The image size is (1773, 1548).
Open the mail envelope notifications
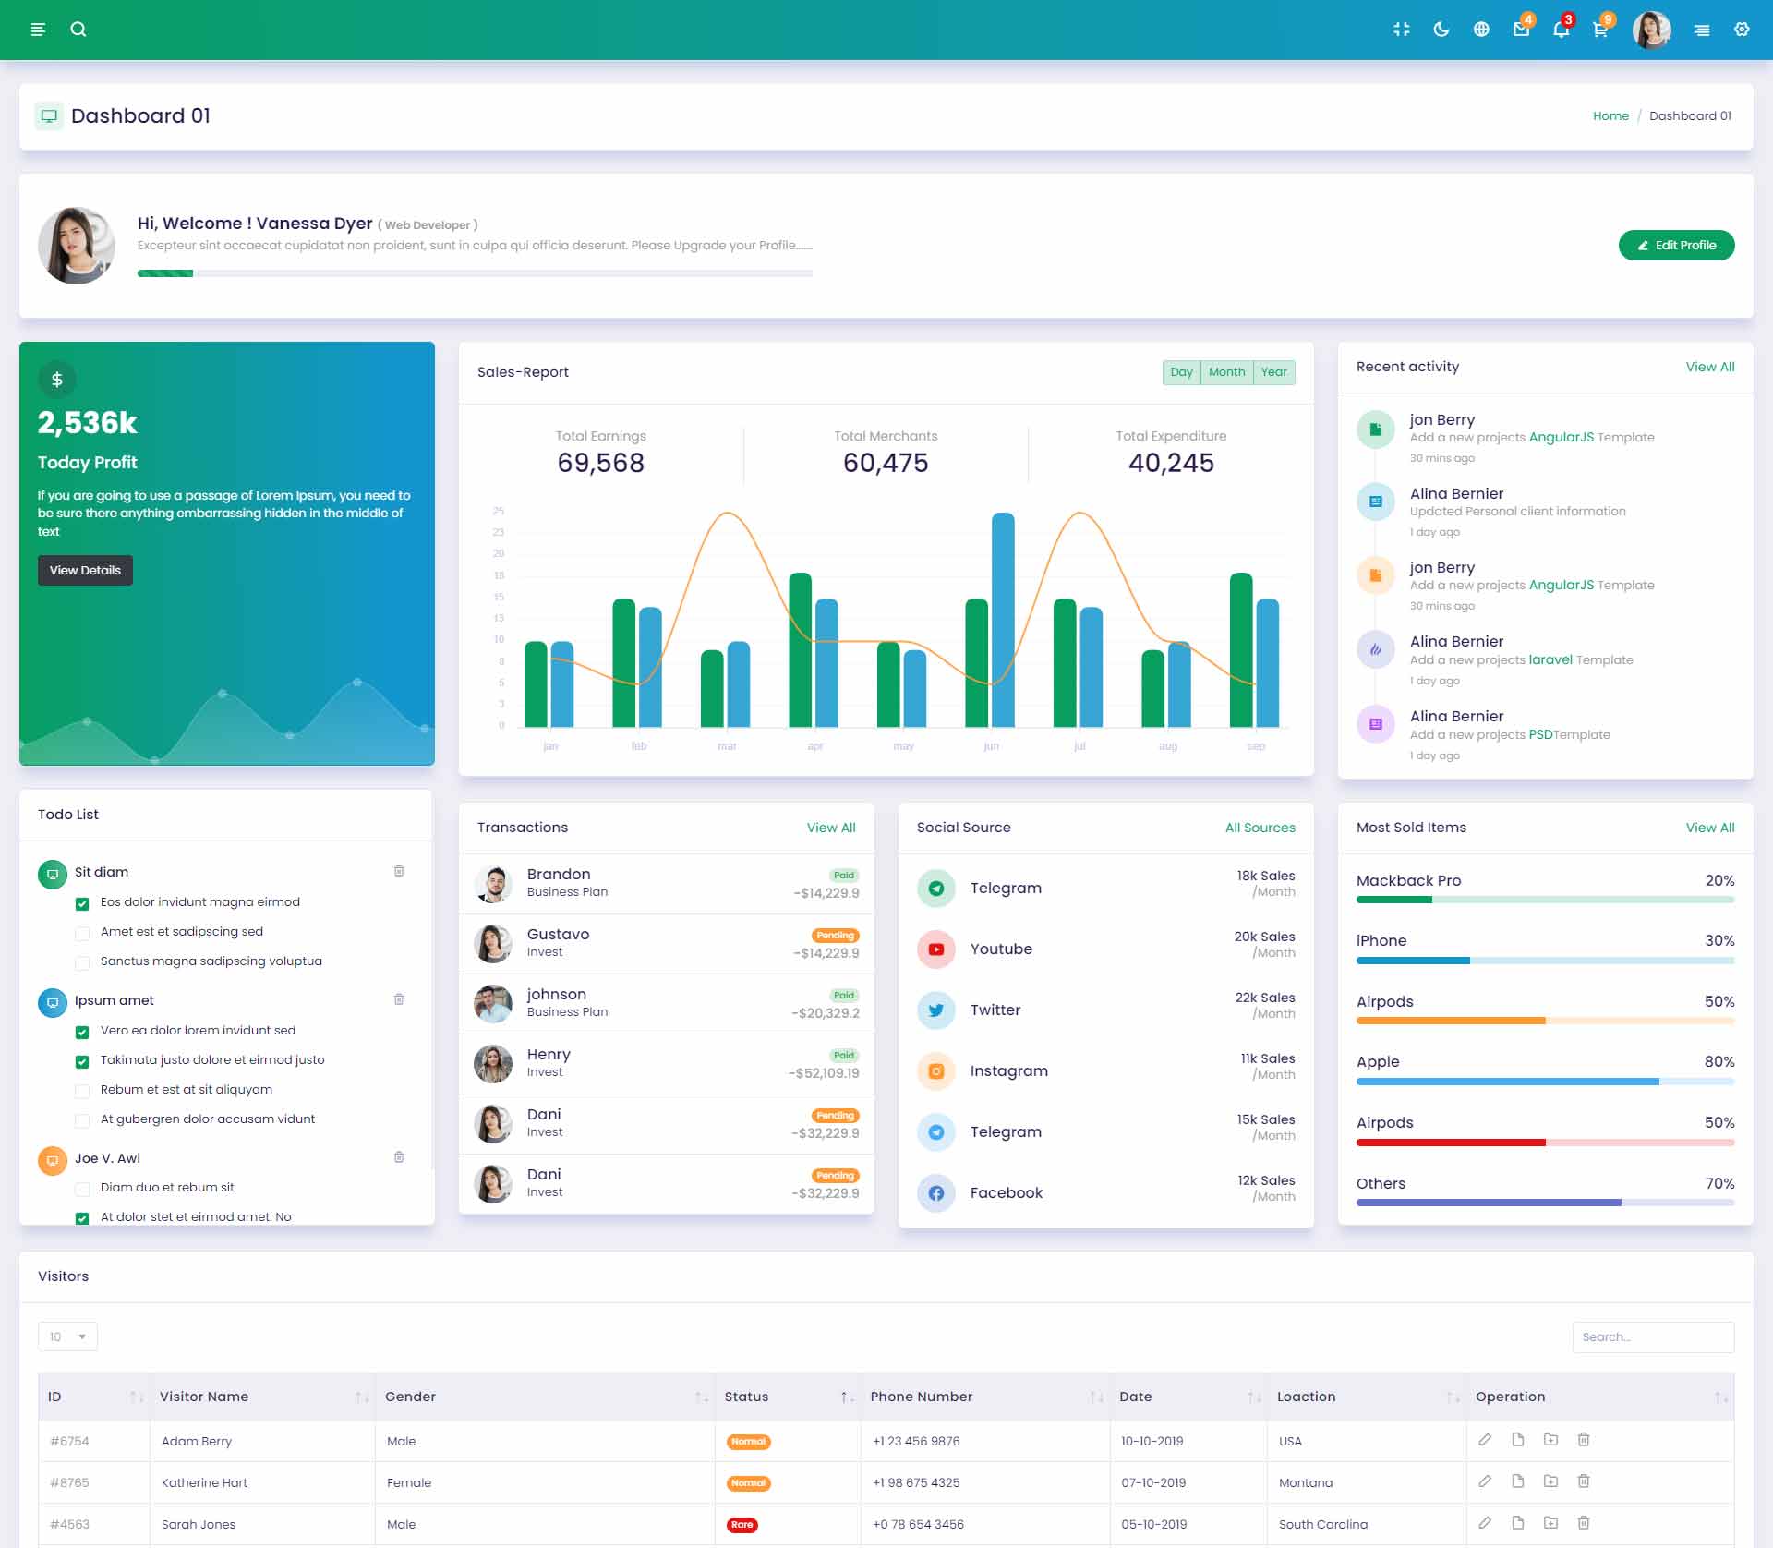pyautogui.click(x=1521, y=30)
